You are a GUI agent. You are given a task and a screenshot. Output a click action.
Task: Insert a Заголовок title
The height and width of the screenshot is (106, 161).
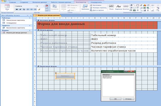(x=96, y=5)
